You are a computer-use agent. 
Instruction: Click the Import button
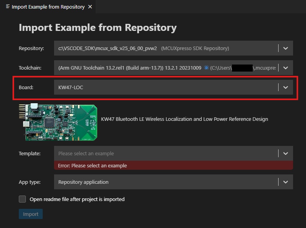31,214
